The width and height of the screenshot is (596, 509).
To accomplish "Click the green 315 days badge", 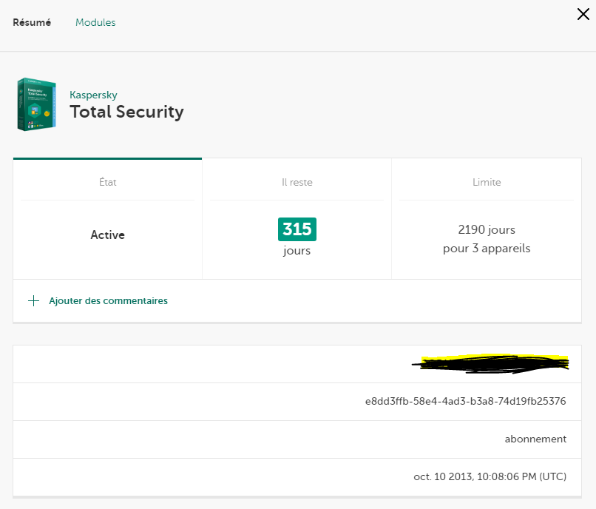I will 297,229.
